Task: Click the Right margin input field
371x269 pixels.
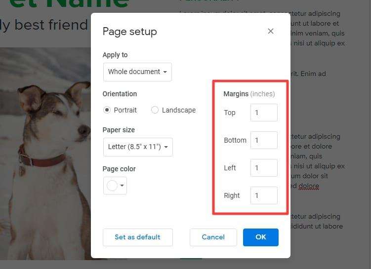Action: click(x=264, y=195)
